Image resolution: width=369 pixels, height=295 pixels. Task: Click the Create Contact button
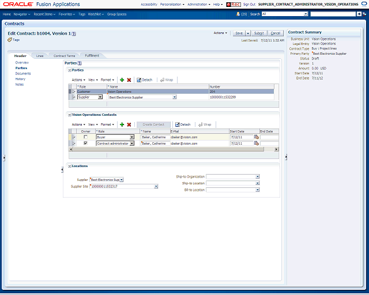tap(153, 124)
